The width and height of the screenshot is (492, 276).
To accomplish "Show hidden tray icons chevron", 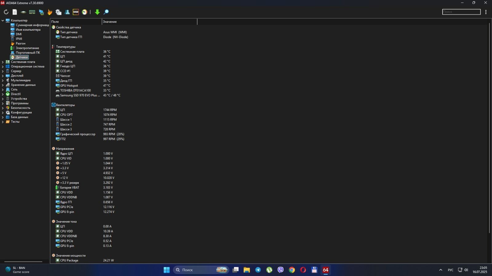I will (441, 270).
